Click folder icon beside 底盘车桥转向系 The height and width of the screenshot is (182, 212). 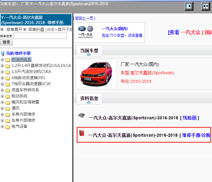pyautogui.click(x=8, y=90)
